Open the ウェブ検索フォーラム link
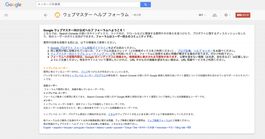 (x=159, y=120)
